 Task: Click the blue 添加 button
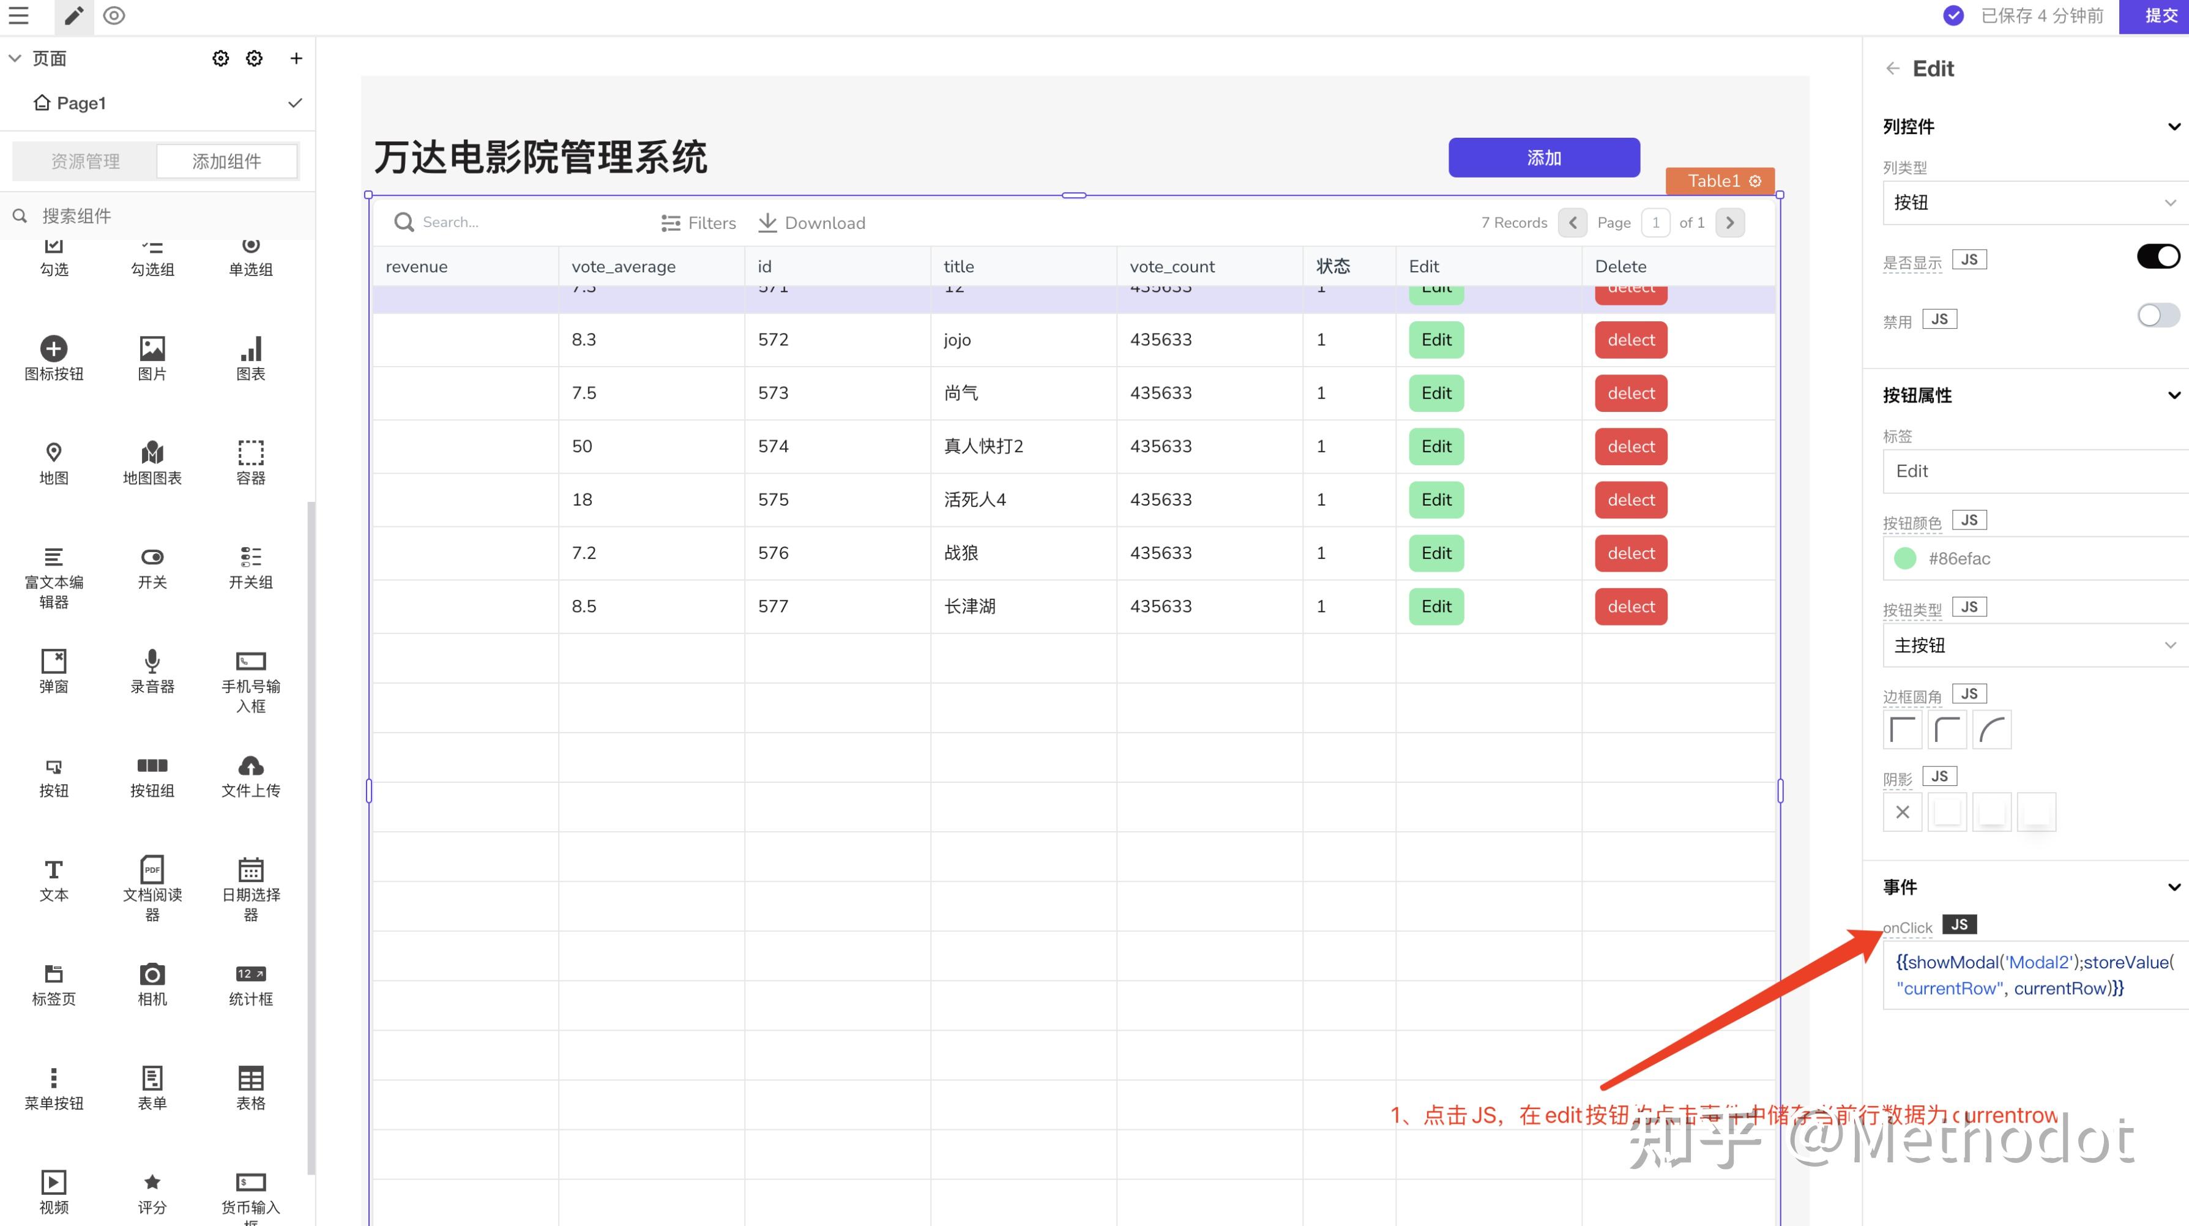(x=1543, y=157)
